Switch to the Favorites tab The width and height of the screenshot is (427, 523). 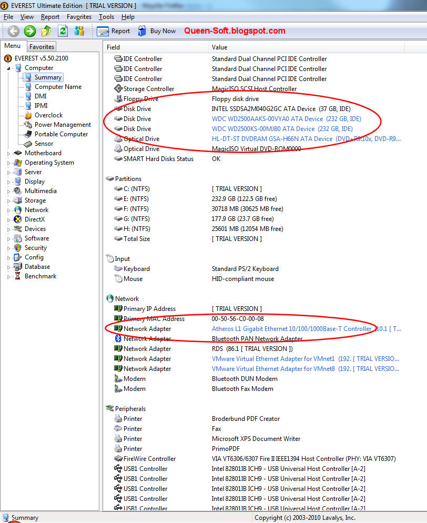click(x=42, y=47)
